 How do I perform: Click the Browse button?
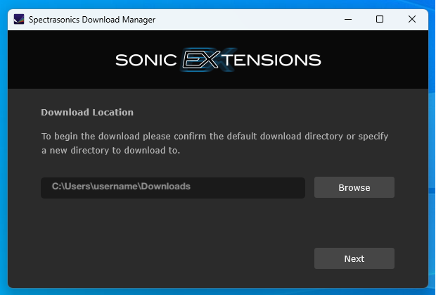click(x=354, y=187)
